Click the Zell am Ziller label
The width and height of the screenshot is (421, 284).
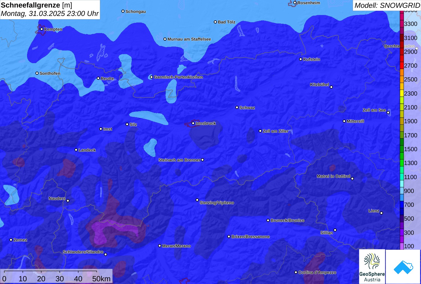pos(276,131)
